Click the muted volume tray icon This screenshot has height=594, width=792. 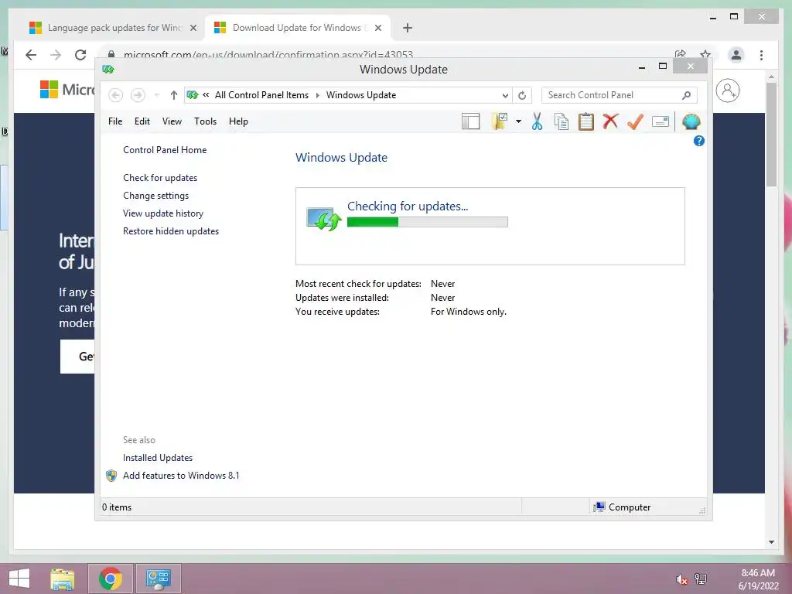681,579
